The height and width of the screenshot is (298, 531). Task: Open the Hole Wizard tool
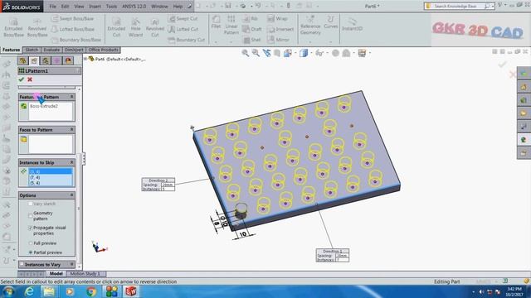[135, 27]
